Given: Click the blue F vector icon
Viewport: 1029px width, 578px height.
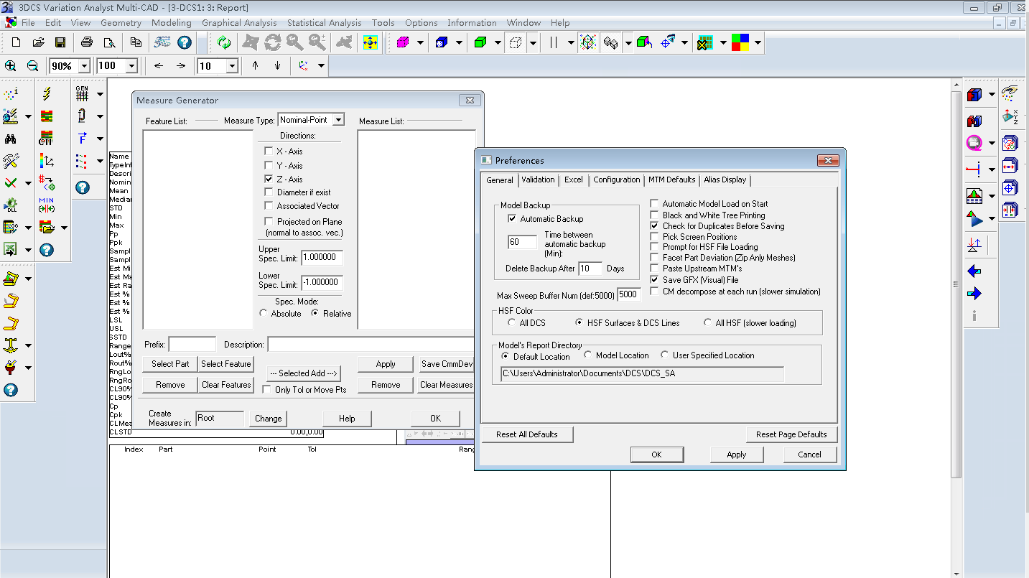Looking at the screenshot, I should pos(83,139).
